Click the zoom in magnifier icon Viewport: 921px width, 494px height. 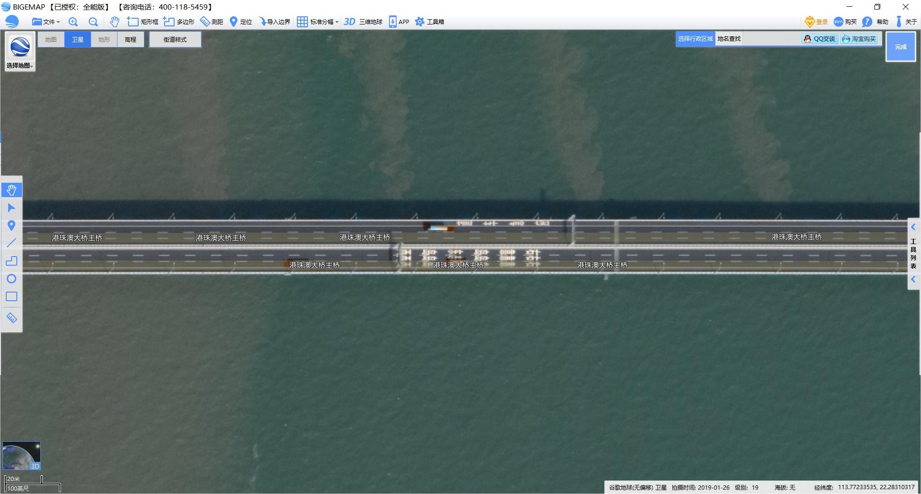click(73, 22)
